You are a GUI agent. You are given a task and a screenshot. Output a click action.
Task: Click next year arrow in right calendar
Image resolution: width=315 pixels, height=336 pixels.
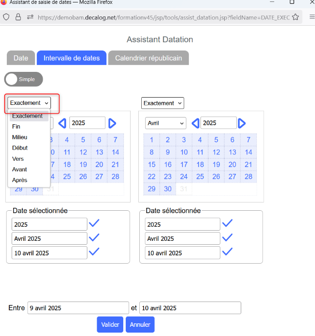click(242, 123)
